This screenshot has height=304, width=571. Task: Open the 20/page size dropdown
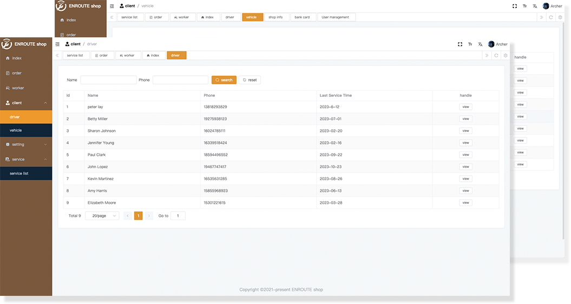tap(102, 216)
